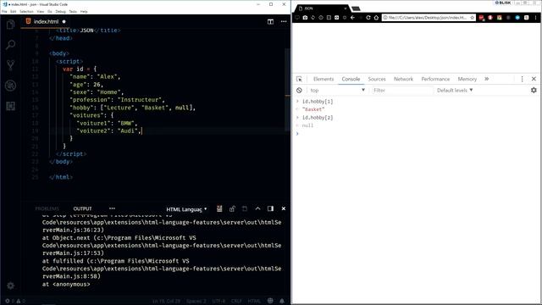
Task: Click the unsaved dot on index.html tab
Action: (x=64, y=21)
